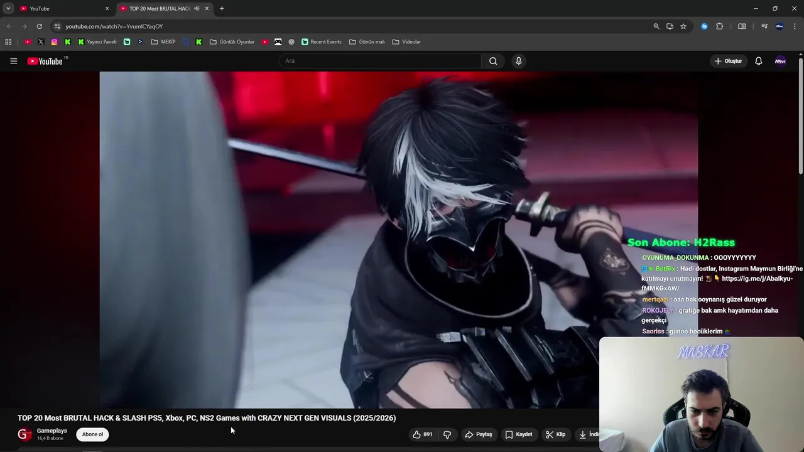Share the video via Paylaş button
This screenshot has height=452, width=804.
point(479,434)
